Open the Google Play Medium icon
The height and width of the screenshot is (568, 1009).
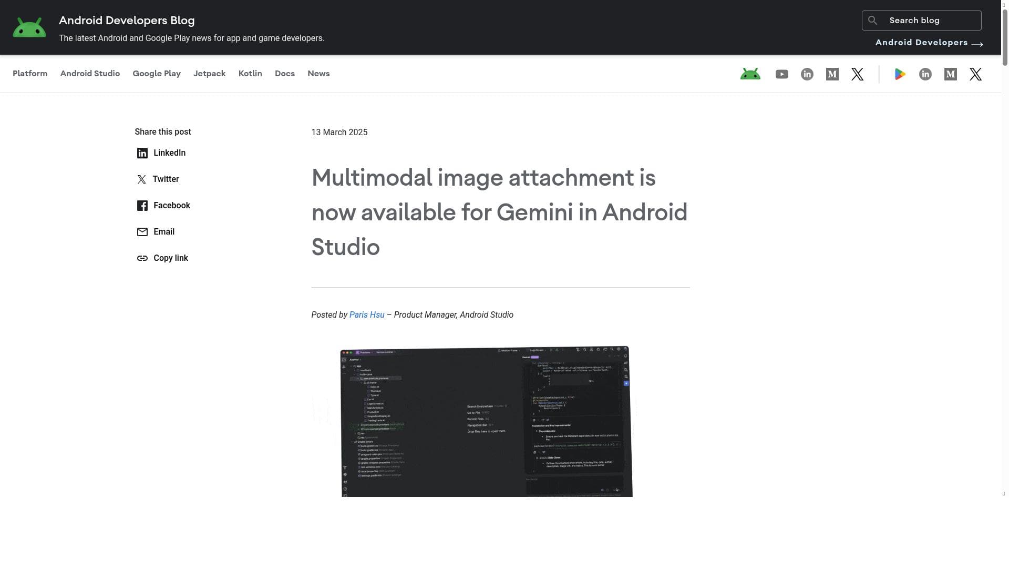(950, 74)
